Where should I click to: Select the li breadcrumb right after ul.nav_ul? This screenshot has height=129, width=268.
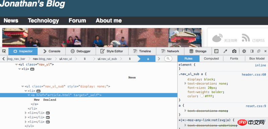click(85, 59)
